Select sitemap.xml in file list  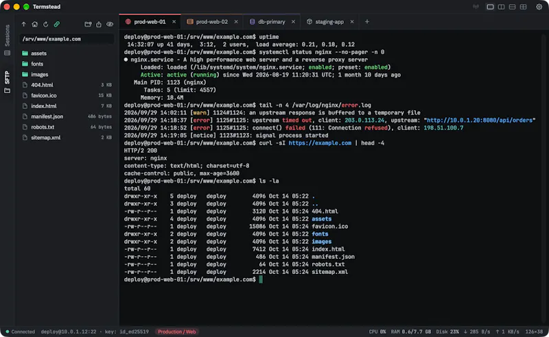point(67,138)
